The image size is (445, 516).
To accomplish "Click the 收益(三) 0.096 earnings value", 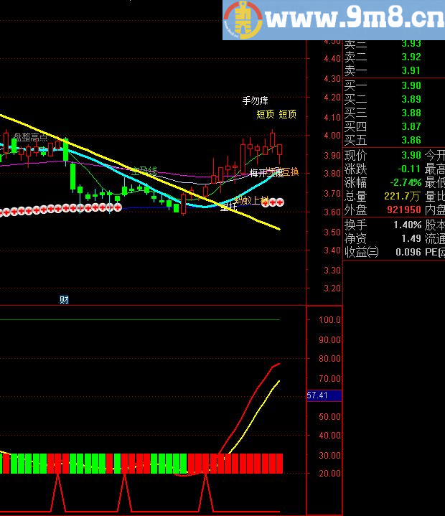I will point(408,252).
